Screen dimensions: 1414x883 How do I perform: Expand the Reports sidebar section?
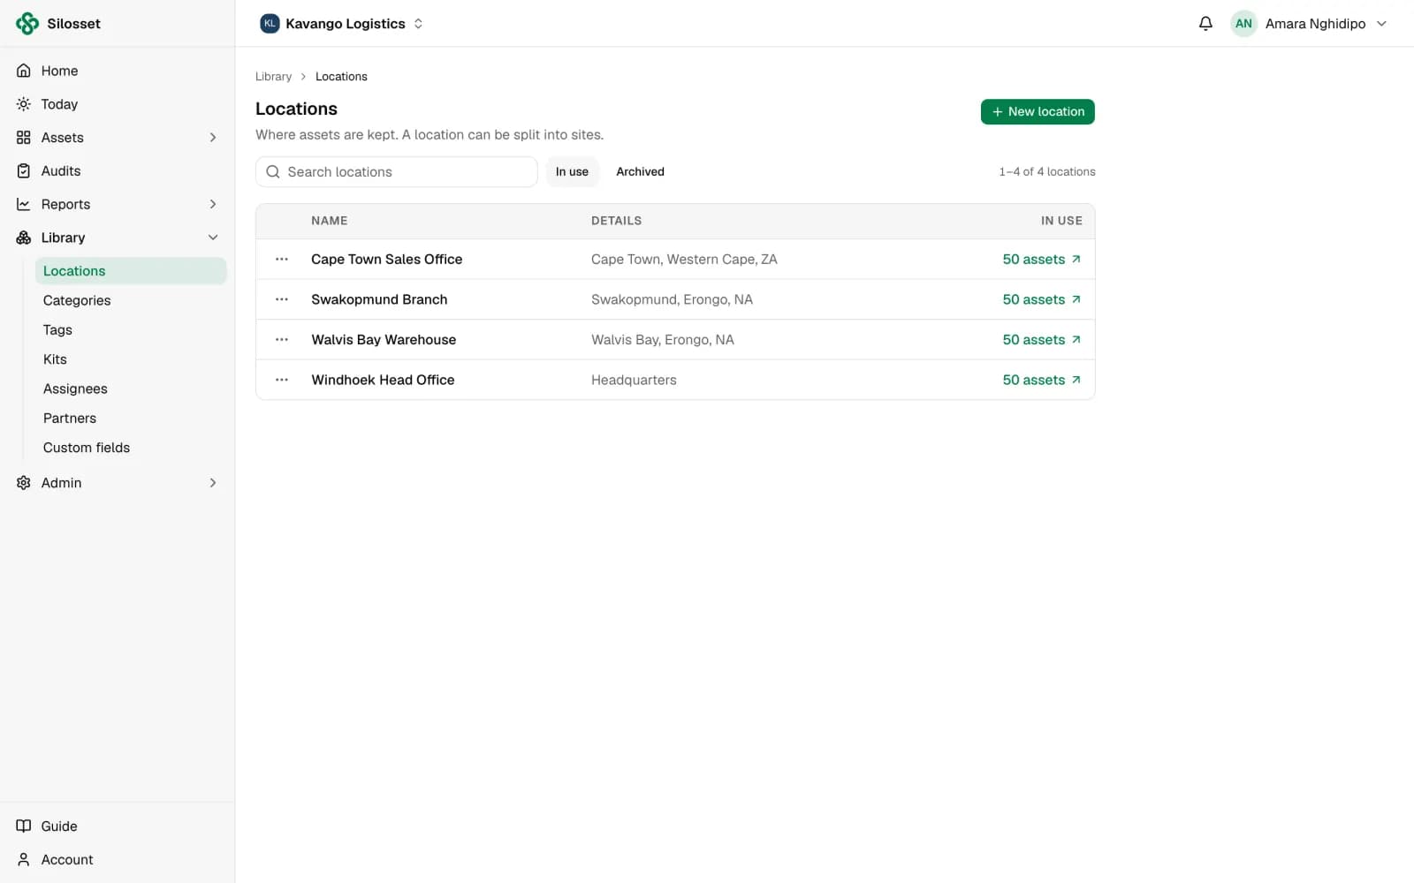(x=212, y=204)
